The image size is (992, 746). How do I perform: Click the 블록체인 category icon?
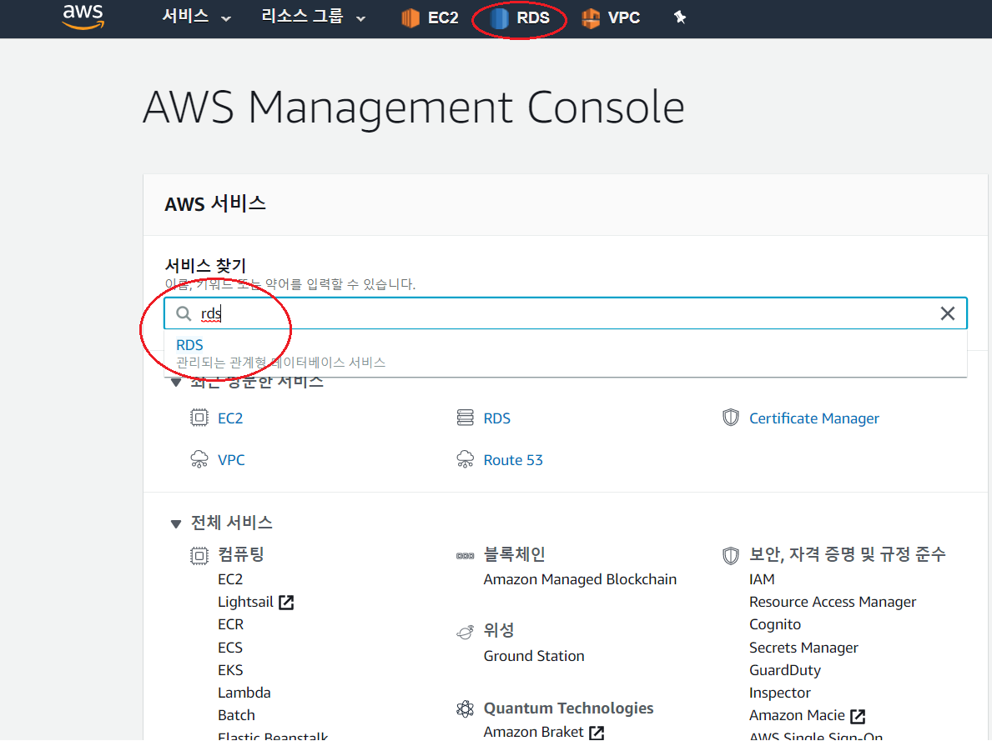(465, 556)
